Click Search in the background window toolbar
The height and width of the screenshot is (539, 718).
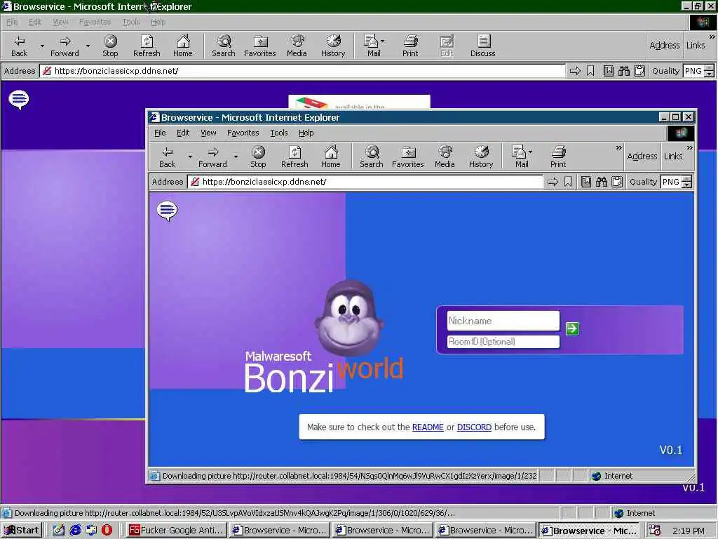224,46
